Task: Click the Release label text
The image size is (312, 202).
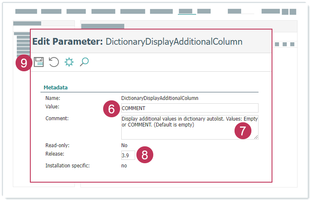Action: click(x=55, y=154)
